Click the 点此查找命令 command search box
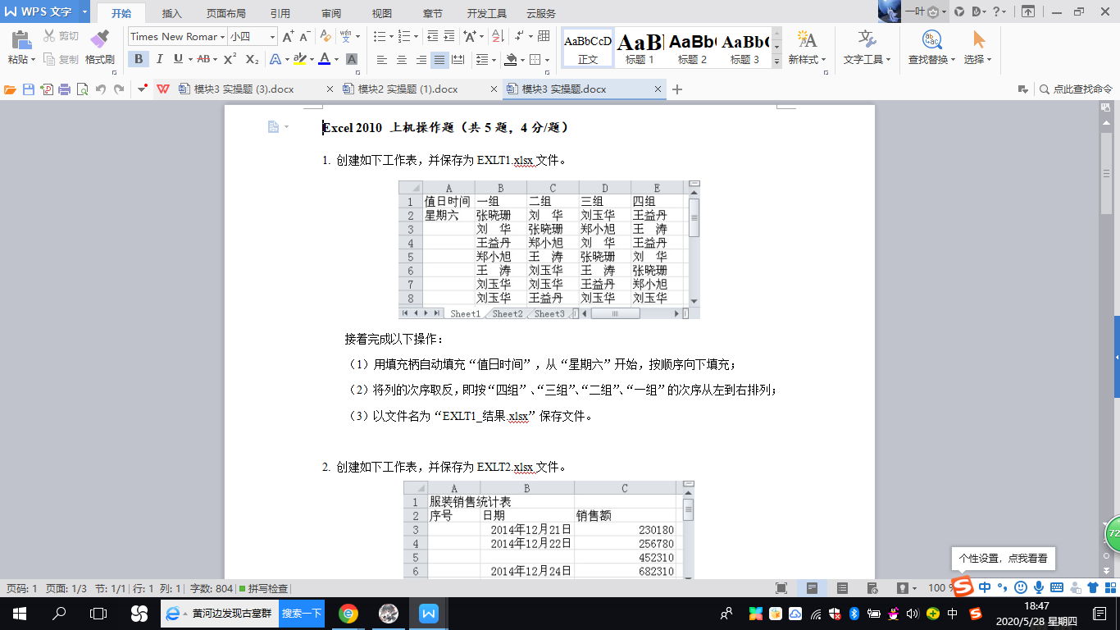 click(x=1076, y=89)
